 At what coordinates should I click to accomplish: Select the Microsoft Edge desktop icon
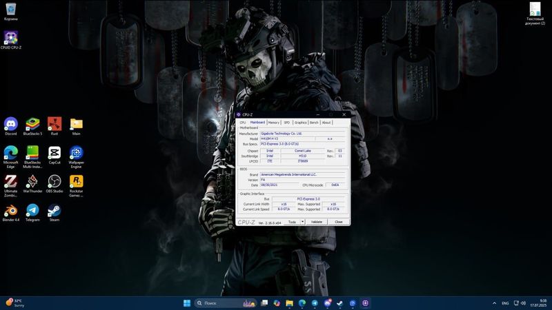pos(11,157)
